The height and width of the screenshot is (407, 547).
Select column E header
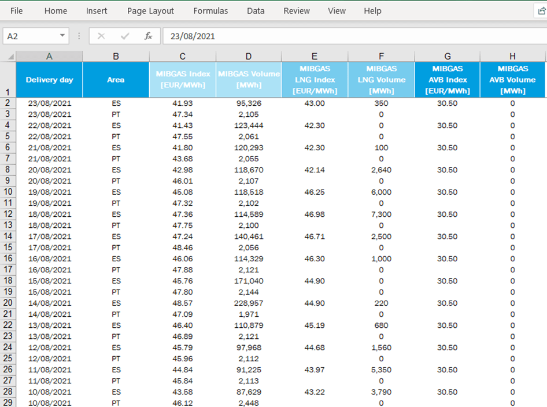point(315,56)
